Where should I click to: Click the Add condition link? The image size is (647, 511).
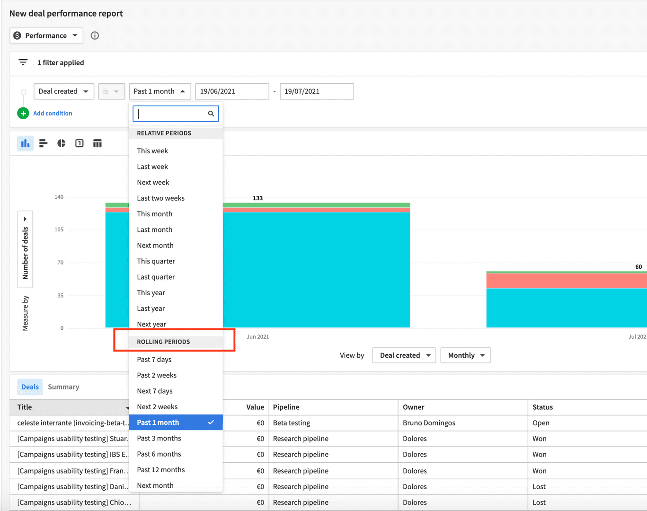pos(53,114)
